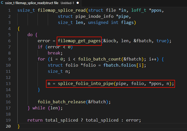This screenshot has width=187, height=131.
Task: Click line number 6 in the gutter
Action: tap(9, 41)
